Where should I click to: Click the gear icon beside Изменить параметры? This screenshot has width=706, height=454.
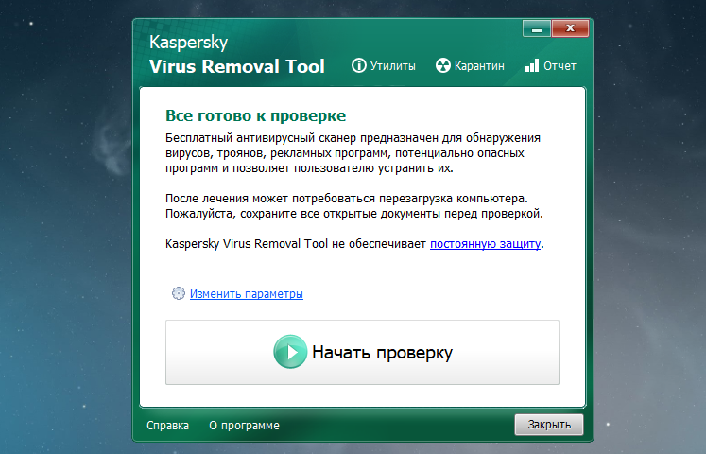pos(179,293)
